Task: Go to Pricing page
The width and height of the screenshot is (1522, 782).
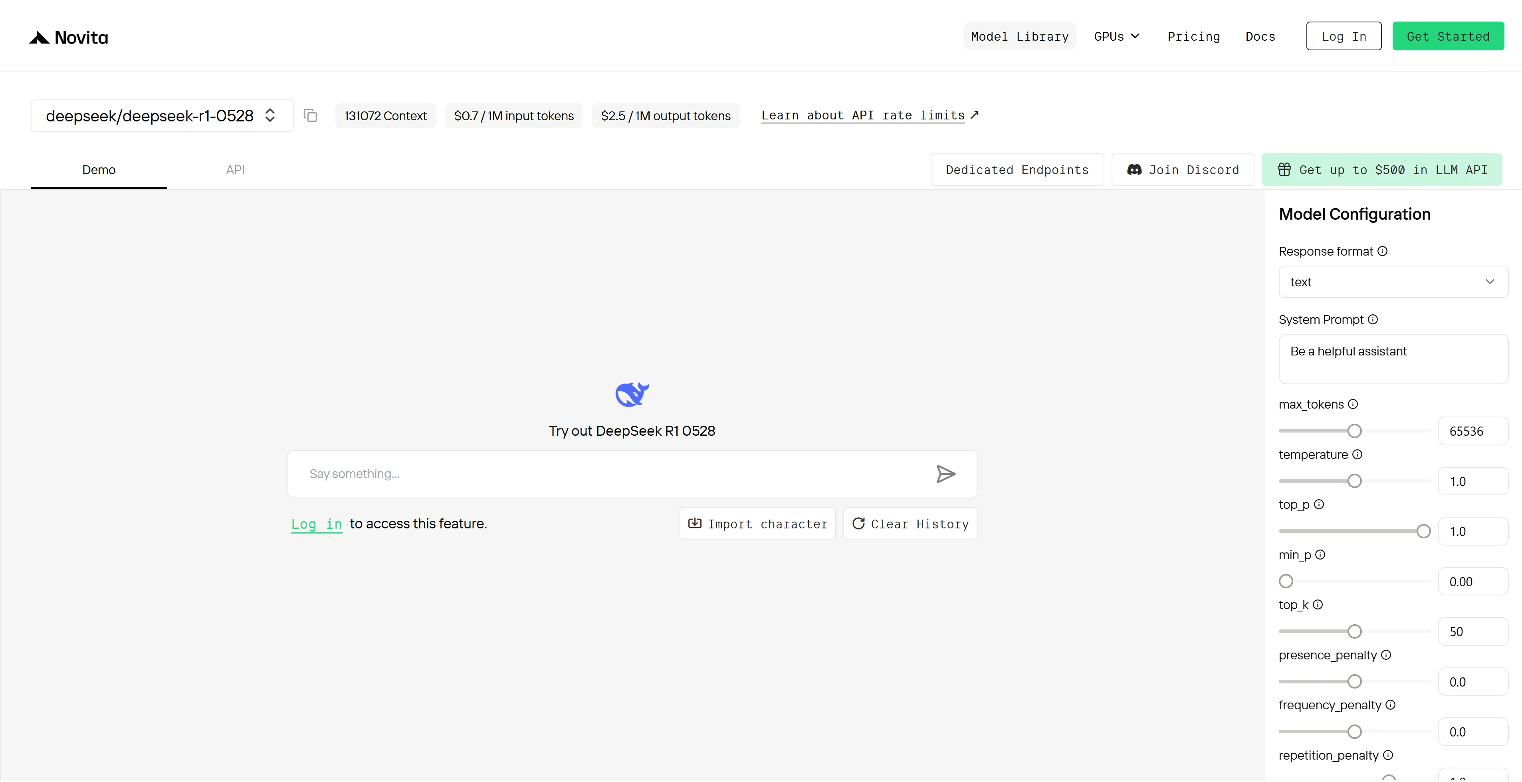Action: (x=1193, y=37)
